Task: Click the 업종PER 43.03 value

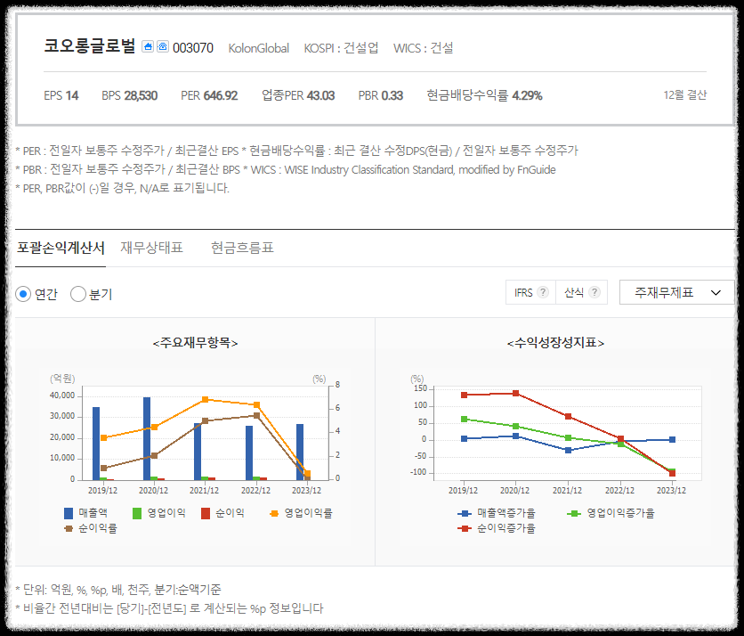Action: coord(298,95)
